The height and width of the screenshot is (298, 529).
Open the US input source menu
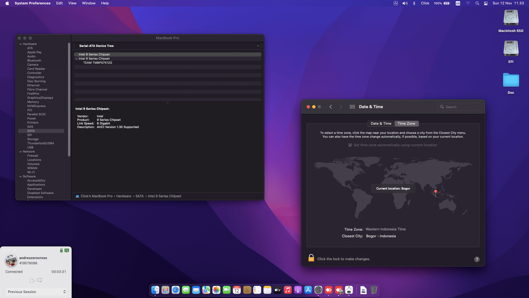click(458, 3)
